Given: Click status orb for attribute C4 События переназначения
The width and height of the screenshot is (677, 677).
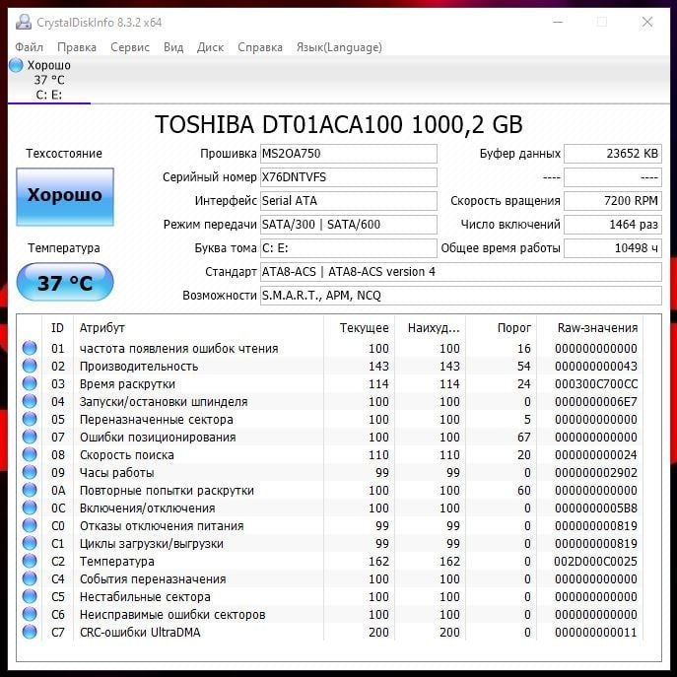Looking at the screenshot, I should [x=30, y=578].
